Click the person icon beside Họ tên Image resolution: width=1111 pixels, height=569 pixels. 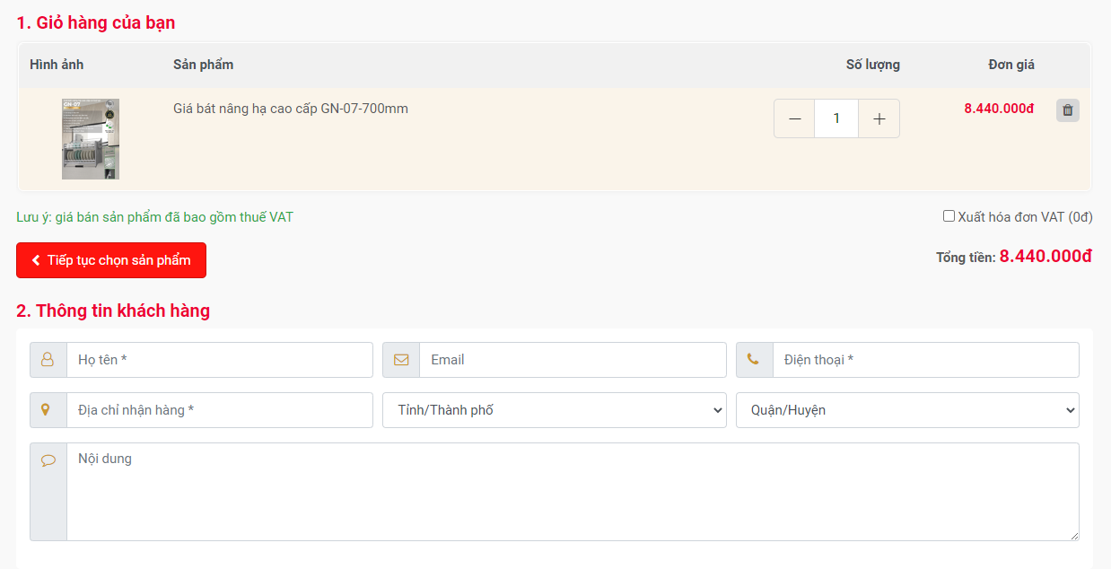click(x=48, y=360)
